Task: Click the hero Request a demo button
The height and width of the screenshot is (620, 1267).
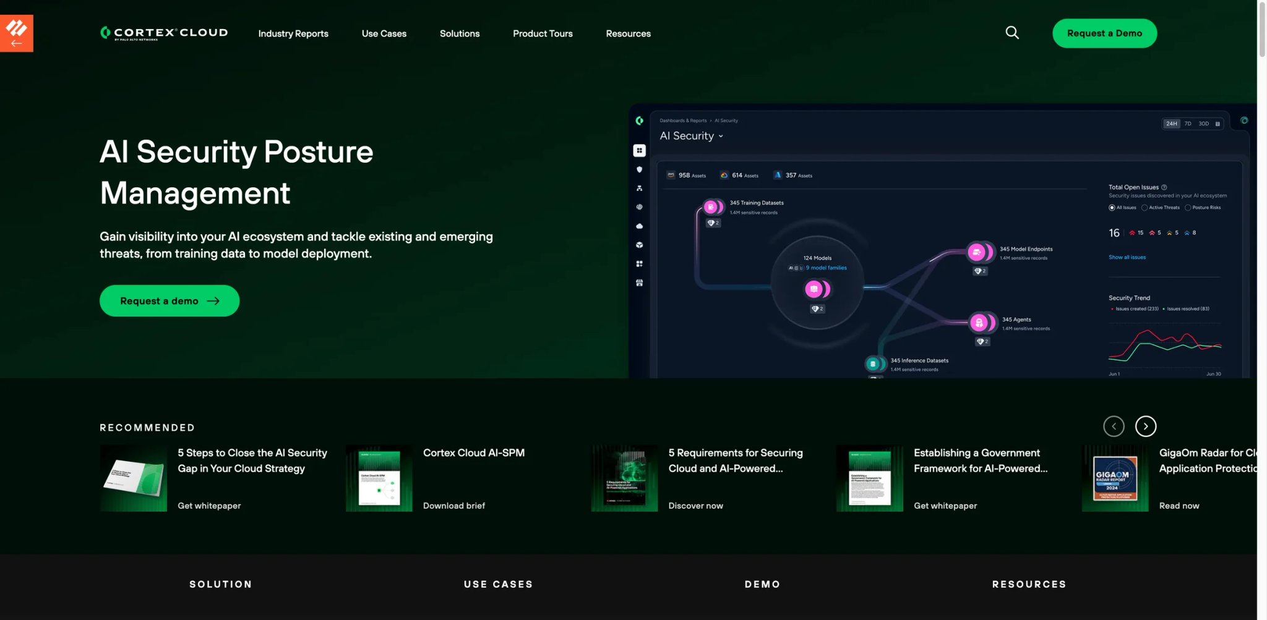Action: [170, 300]
